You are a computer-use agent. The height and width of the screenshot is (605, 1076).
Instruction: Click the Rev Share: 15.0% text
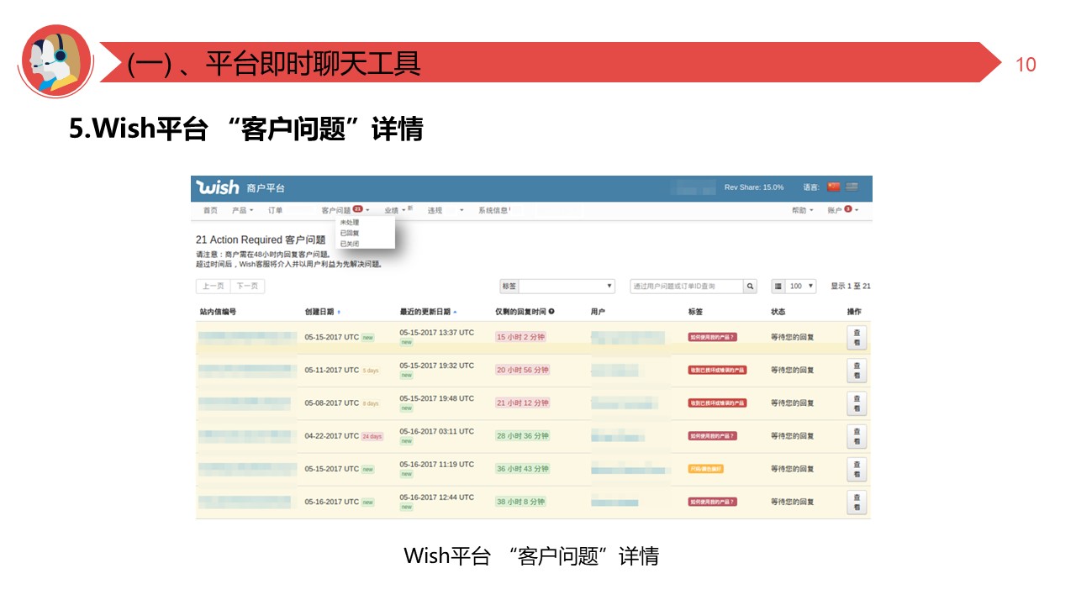(754, 187)
